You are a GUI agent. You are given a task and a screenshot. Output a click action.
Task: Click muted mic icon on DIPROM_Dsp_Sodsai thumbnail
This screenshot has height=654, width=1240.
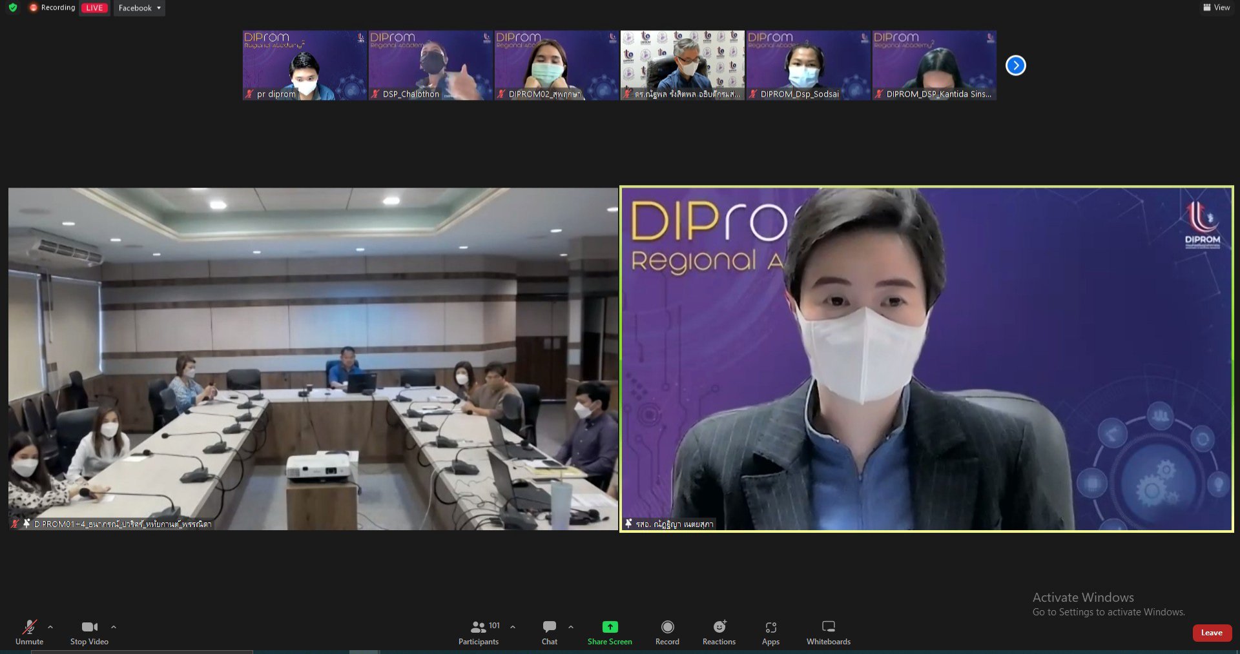click(753, 94)
